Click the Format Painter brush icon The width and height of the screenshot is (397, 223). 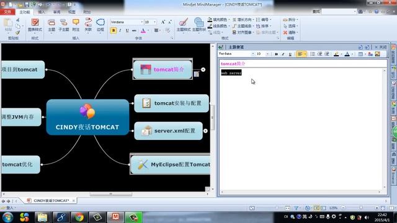[x=18, y=33]
